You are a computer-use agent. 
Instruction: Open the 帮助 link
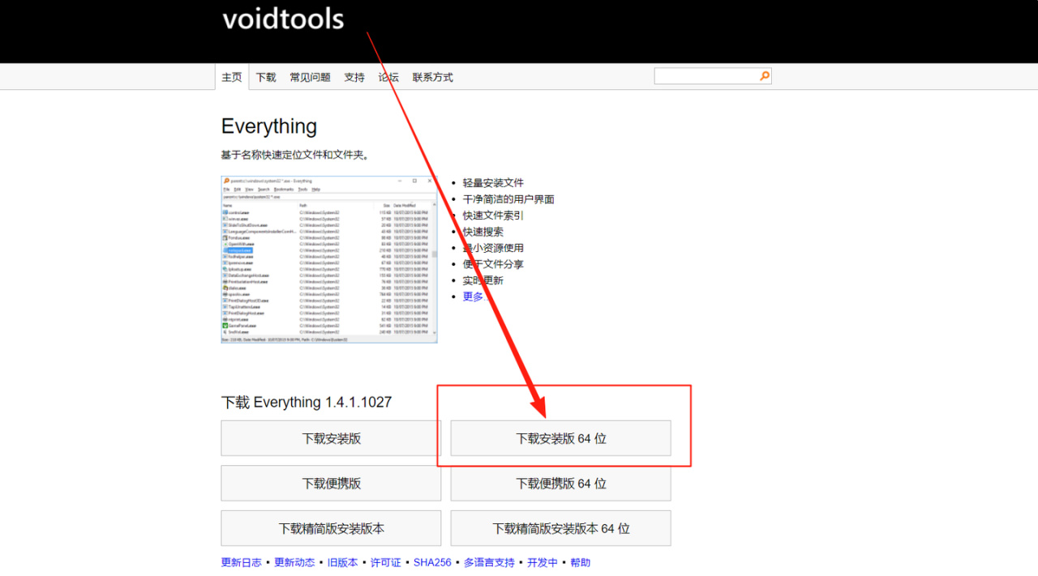click(581, 562)
